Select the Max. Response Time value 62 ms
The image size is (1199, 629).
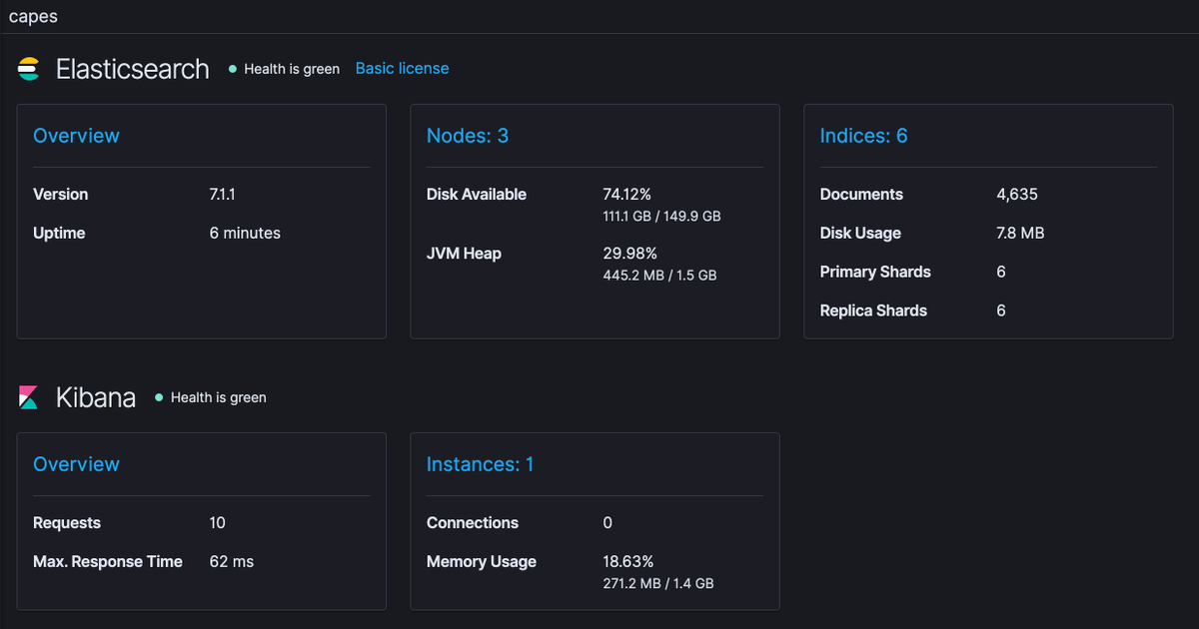point(231,561)
